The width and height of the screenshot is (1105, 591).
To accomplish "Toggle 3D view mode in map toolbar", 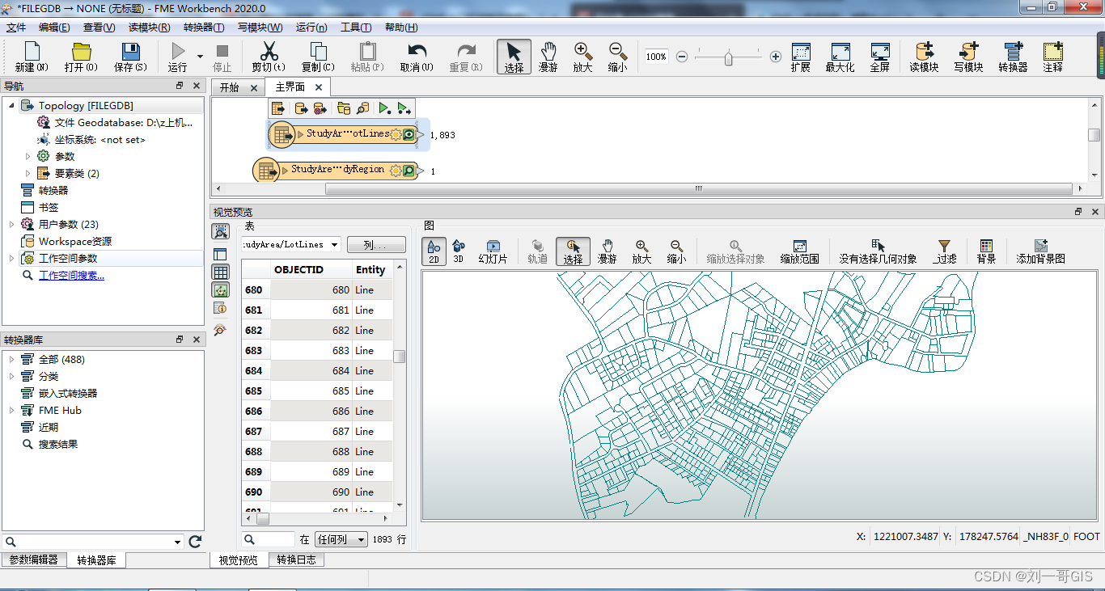I will 459,251.
